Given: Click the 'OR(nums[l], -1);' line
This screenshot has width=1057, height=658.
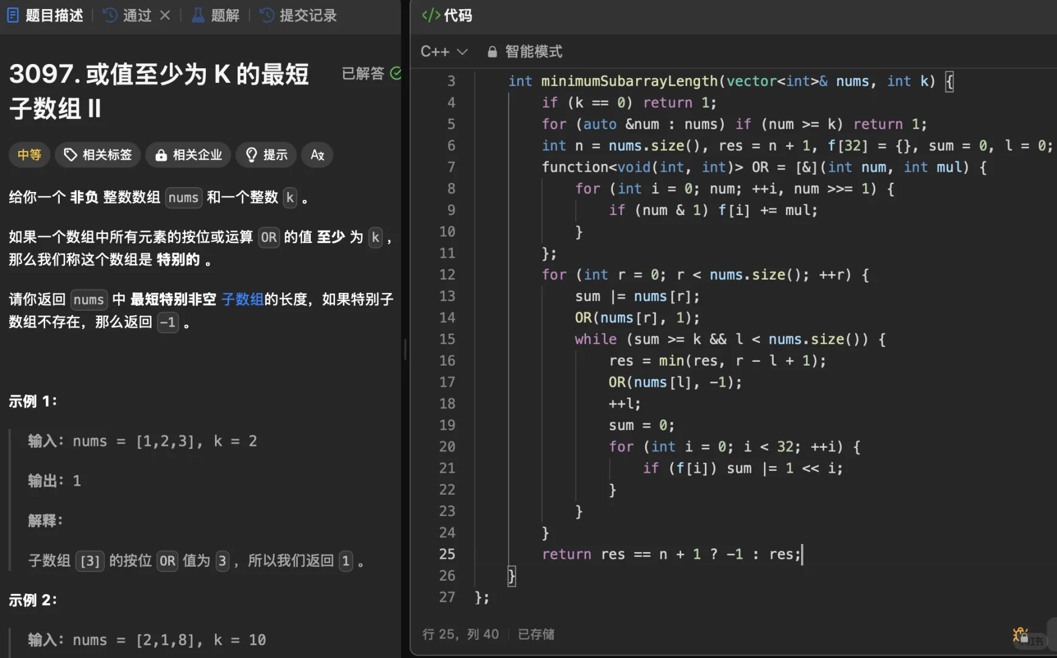Looking at the screenshot, I should coord(675,382).
